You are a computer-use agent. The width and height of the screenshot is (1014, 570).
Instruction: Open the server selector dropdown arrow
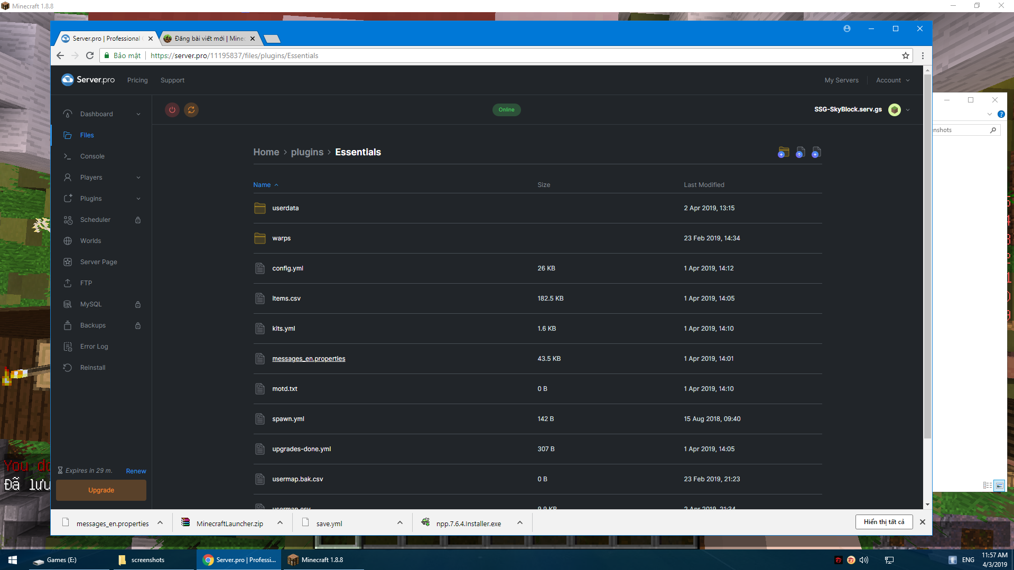[x=908, y=110]
